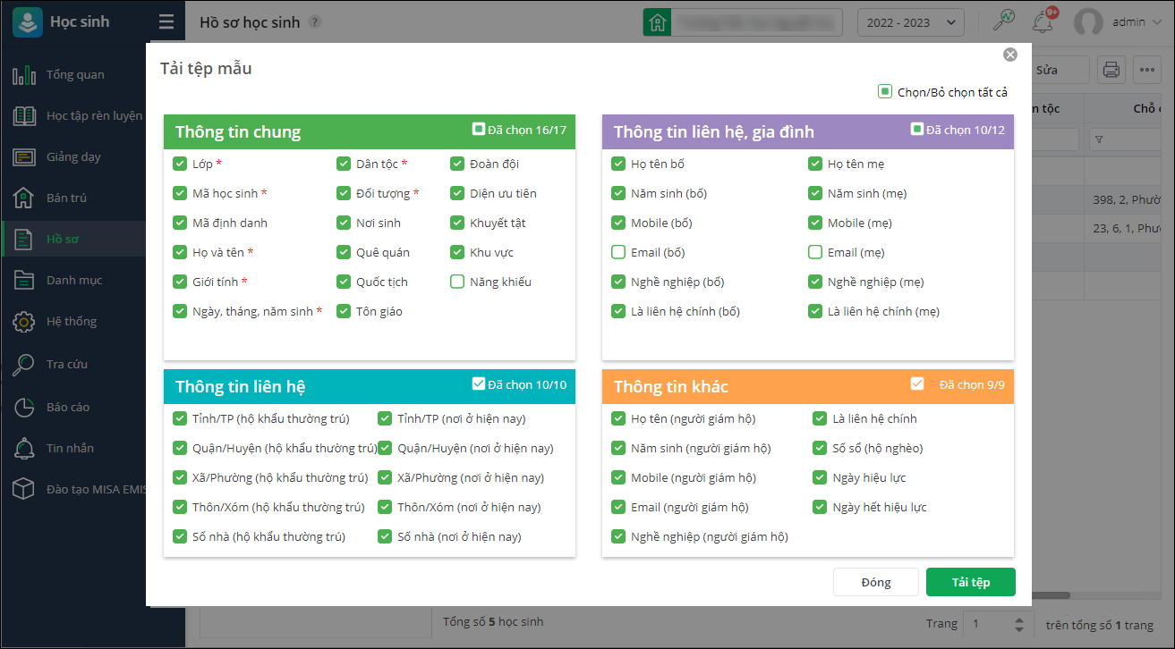Click the Đóng button
This screenshot has height=649, width=1175.
875,582
